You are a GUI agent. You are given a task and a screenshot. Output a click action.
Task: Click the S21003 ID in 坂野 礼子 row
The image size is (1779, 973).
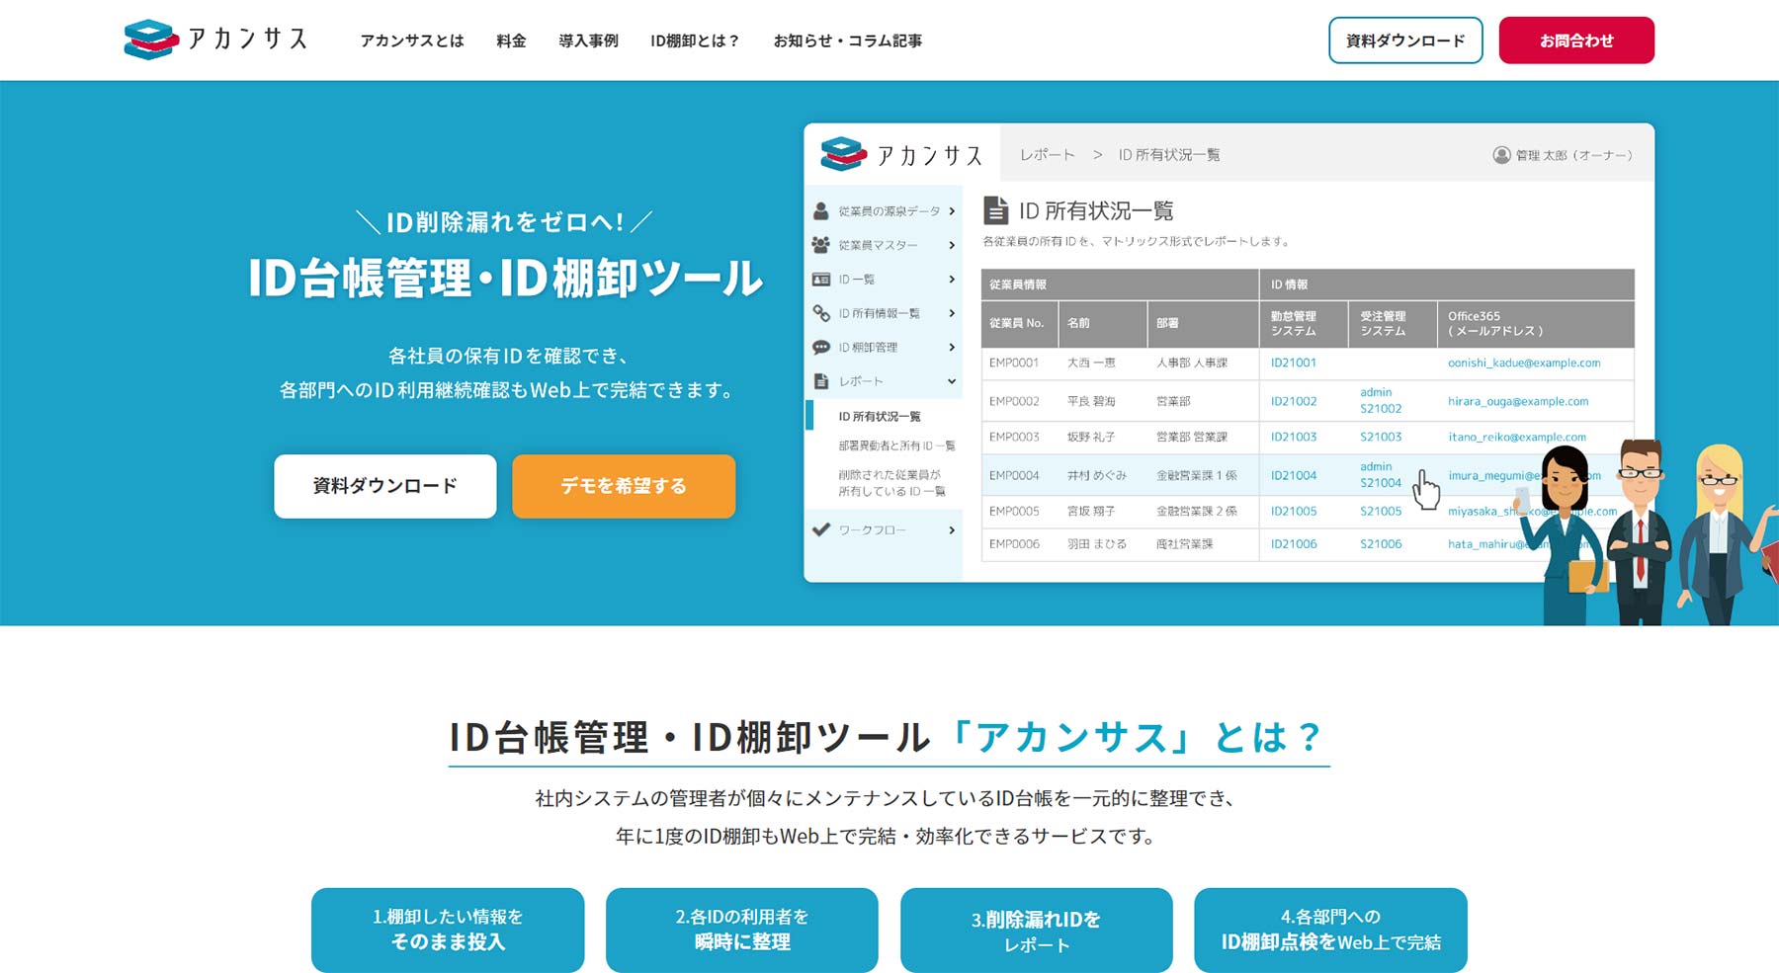(1381, 437)
